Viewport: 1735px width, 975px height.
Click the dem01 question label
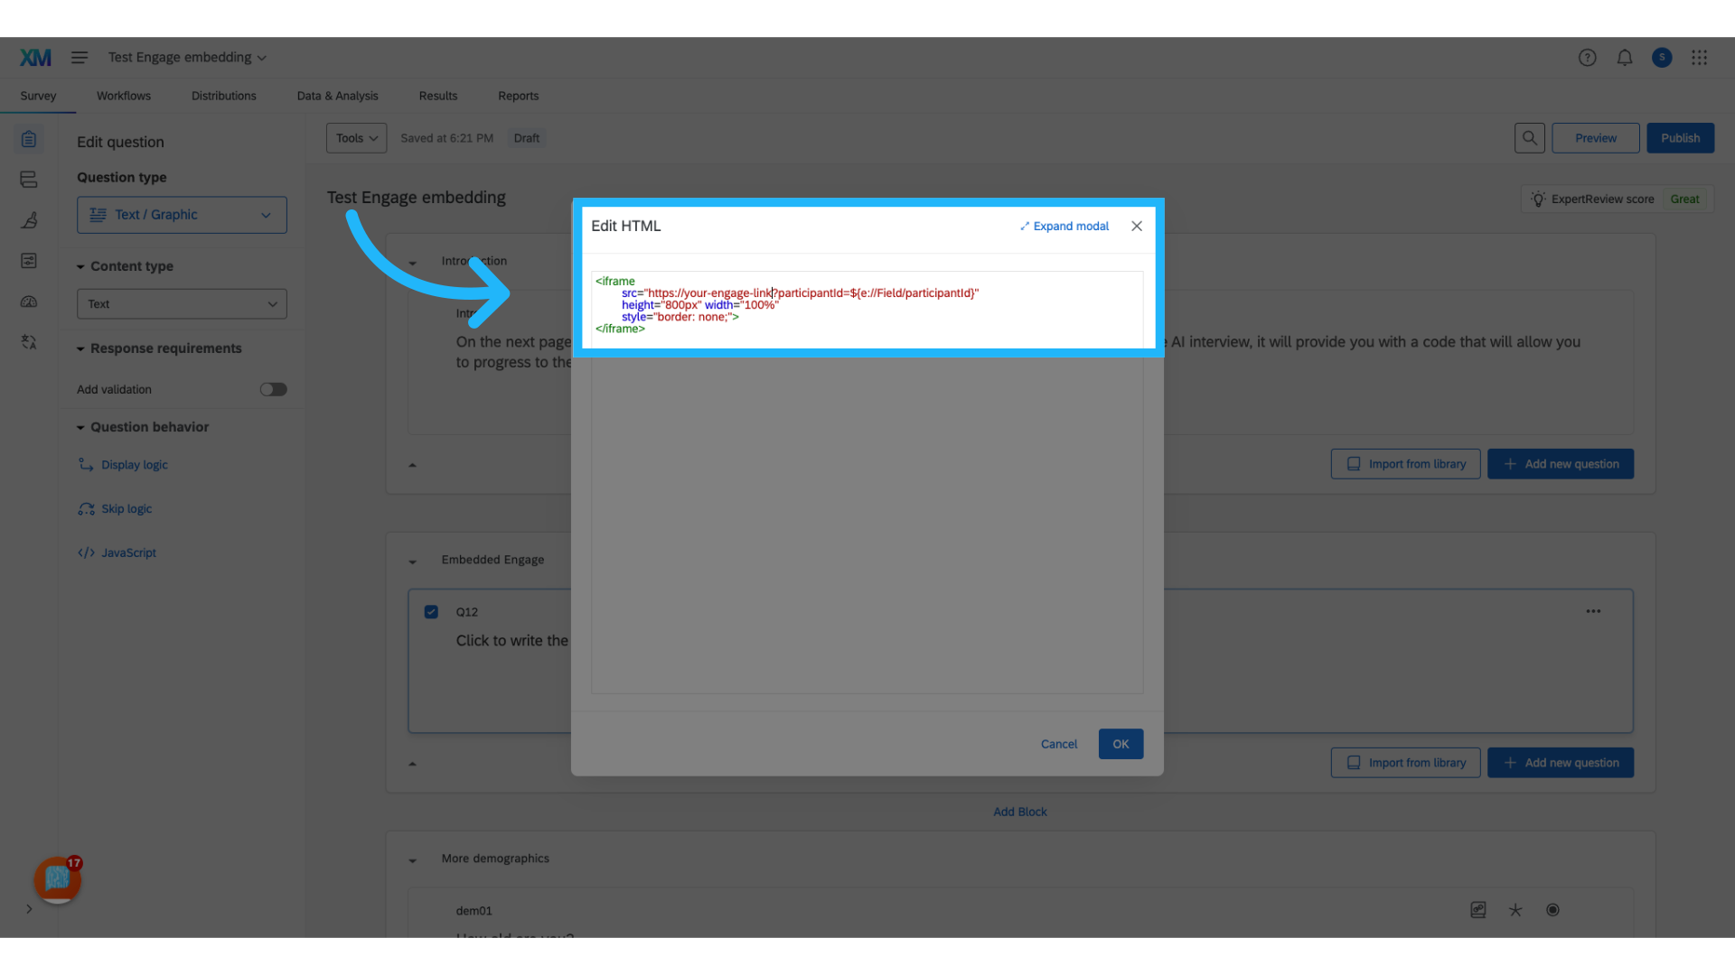click(x=474, y=911)
